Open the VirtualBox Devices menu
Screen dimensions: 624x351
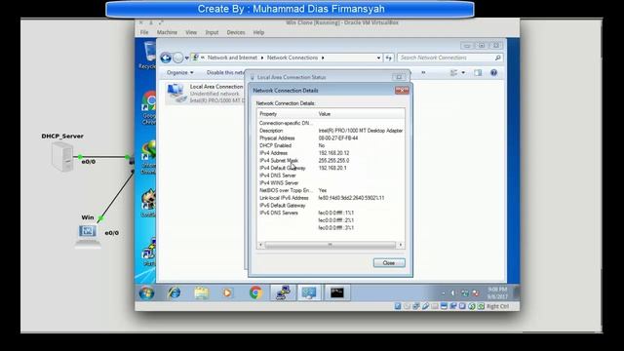coord(236,32)
